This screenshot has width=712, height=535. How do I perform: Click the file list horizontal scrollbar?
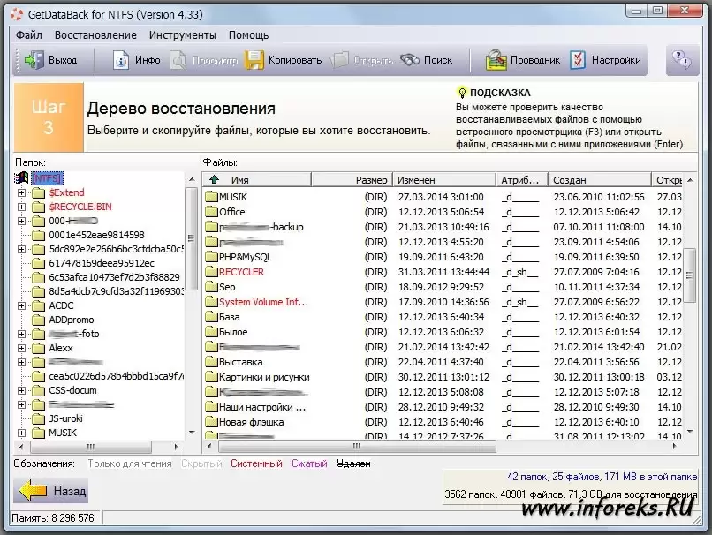click(442, 448)
